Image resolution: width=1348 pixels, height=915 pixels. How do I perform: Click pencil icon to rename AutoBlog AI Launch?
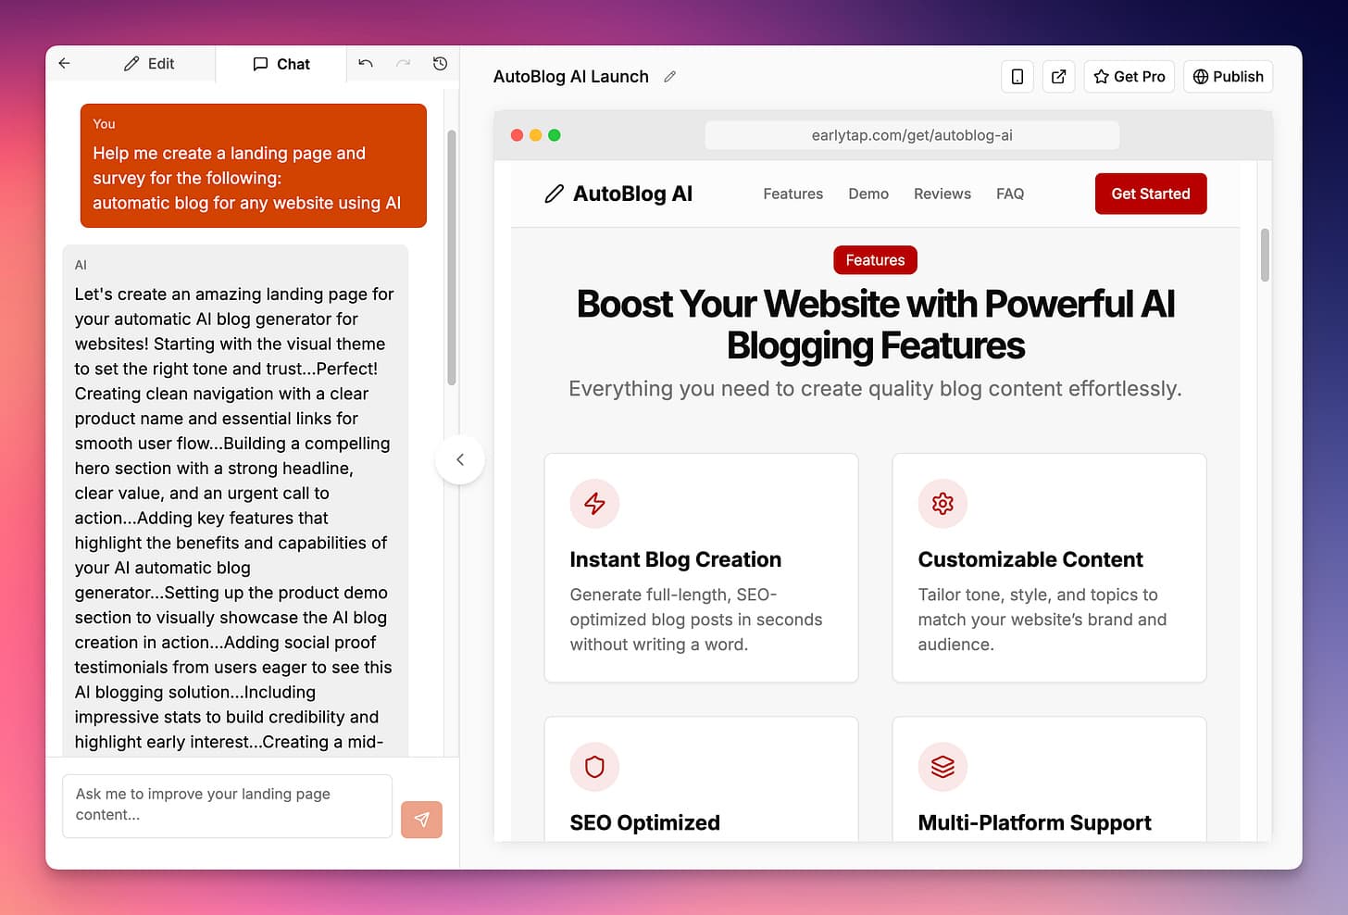click(x=669, y=77)
